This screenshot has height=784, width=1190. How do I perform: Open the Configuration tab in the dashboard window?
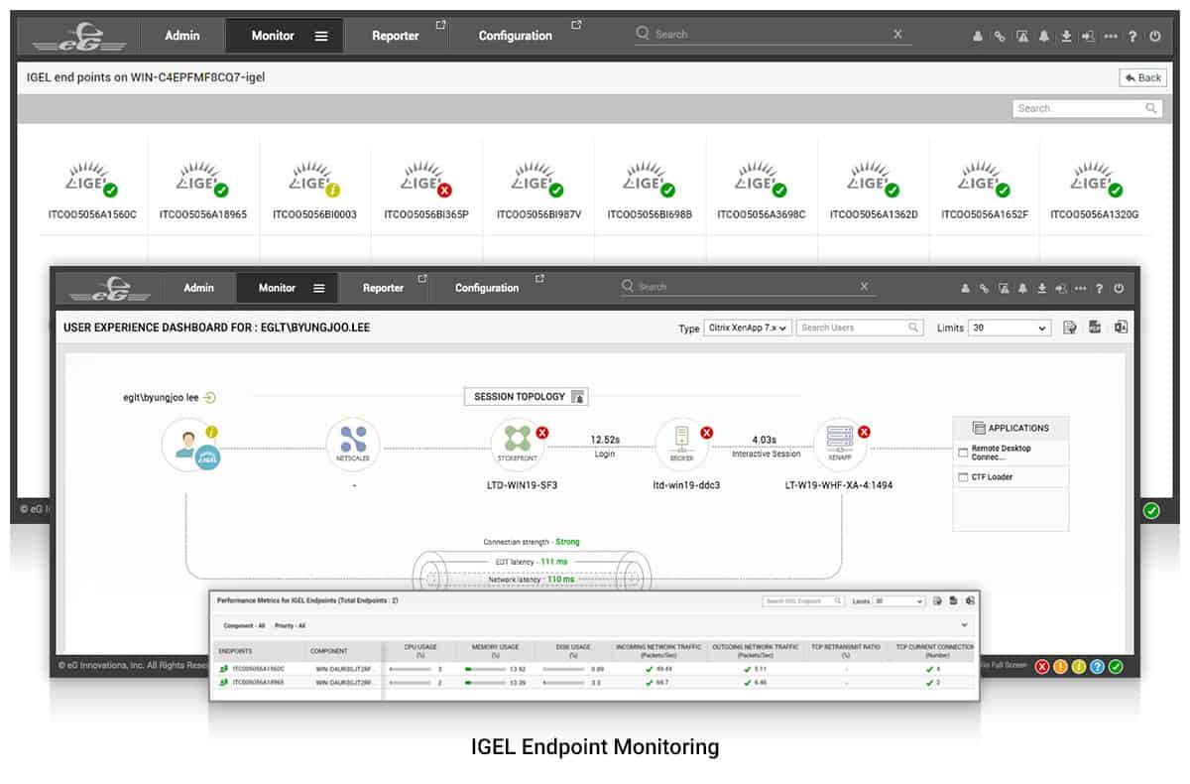487,288
